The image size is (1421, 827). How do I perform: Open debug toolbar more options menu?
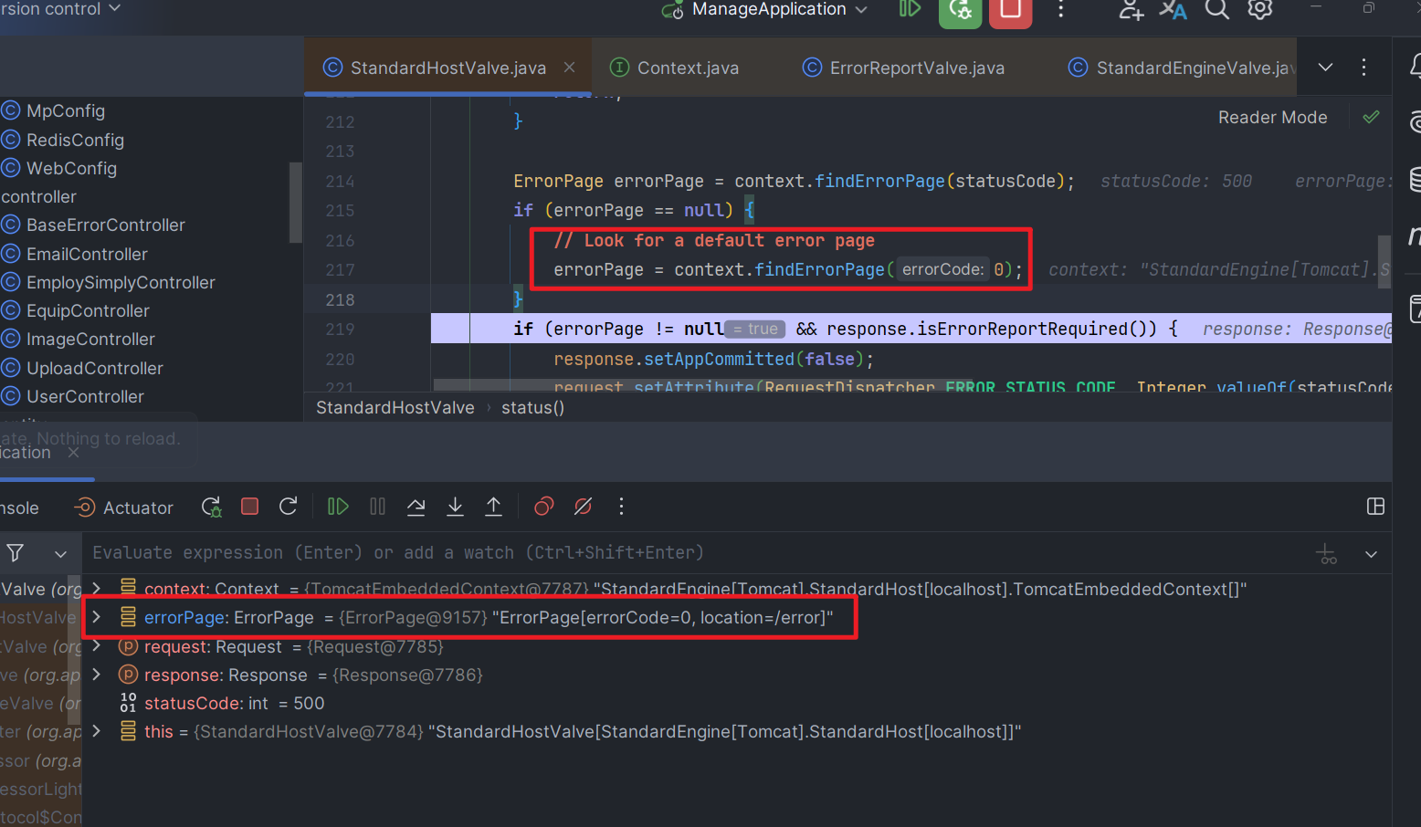pyautogui.click(x=621, y=507)
